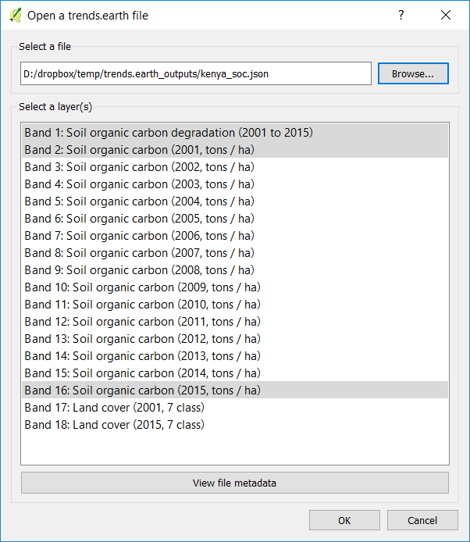The width and height of the screenshot is (470, 542).
Task: Select Band 4: Soil organic carbon 2003
Action: (x=235, y=184)
